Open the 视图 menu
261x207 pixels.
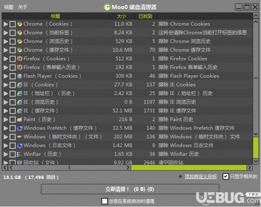coord(9,7)
